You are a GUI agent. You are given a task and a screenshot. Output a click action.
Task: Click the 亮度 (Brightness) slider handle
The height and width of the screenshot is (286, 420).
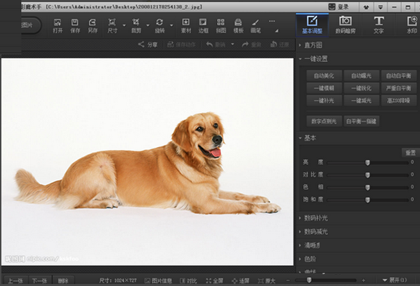pos(368,162)
